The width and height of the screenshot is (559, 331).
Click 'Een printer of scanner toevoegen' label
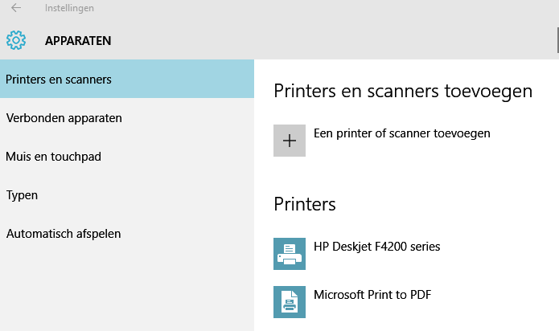(401, 133)
